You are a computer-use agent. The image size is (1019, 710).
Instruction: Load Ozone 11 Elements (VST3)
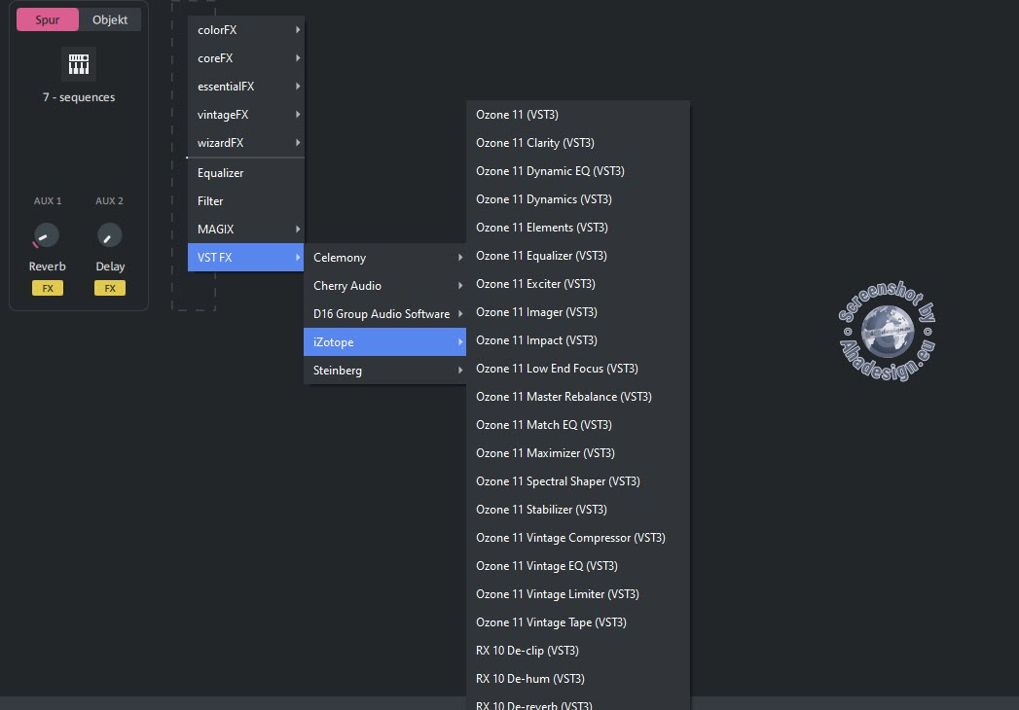tap(578, 228)
